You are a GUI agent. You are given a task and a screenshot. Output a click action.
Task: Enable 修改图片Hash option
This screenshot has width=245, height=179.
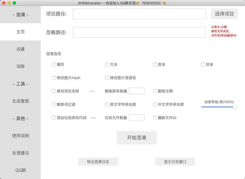coord(54,78)
